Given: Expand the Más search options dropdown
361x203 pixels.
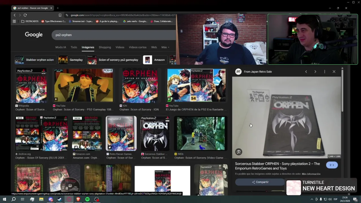Looking at the screenshot, I should 165,47.
